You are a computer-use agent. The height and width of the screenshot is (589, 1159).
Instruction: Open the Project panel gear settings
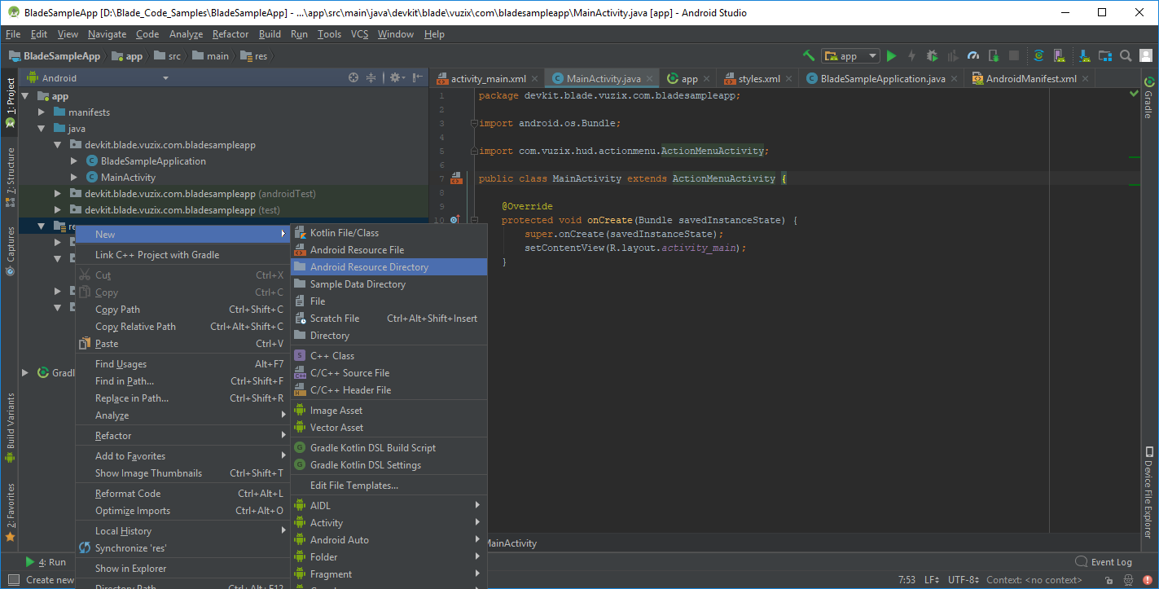point(396,78)
